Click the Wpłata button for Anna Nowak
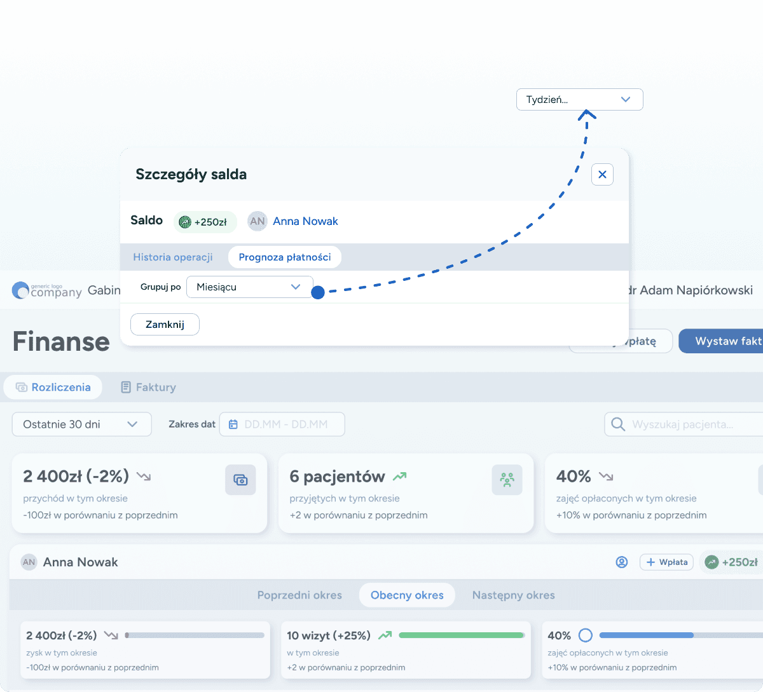Screen dimensions: 763x692 click(x=666, y=562)
